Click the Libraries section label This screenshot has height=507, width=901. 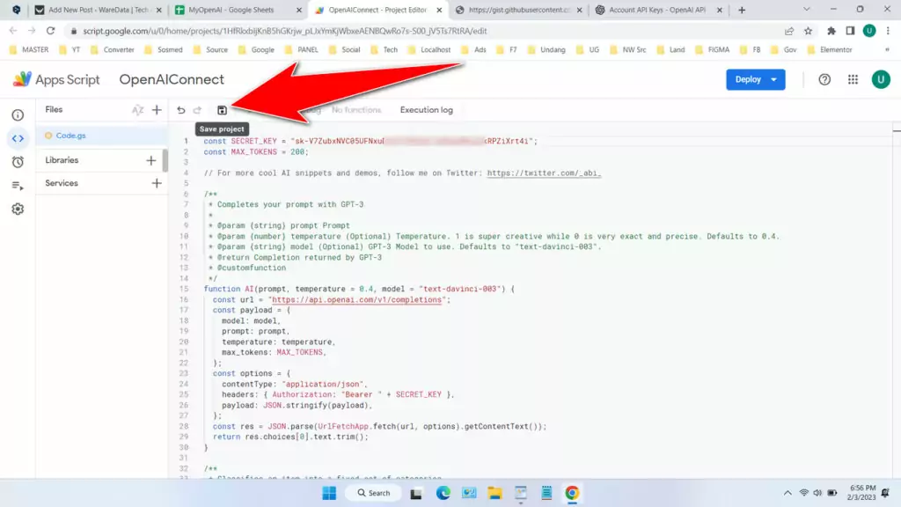62,160
